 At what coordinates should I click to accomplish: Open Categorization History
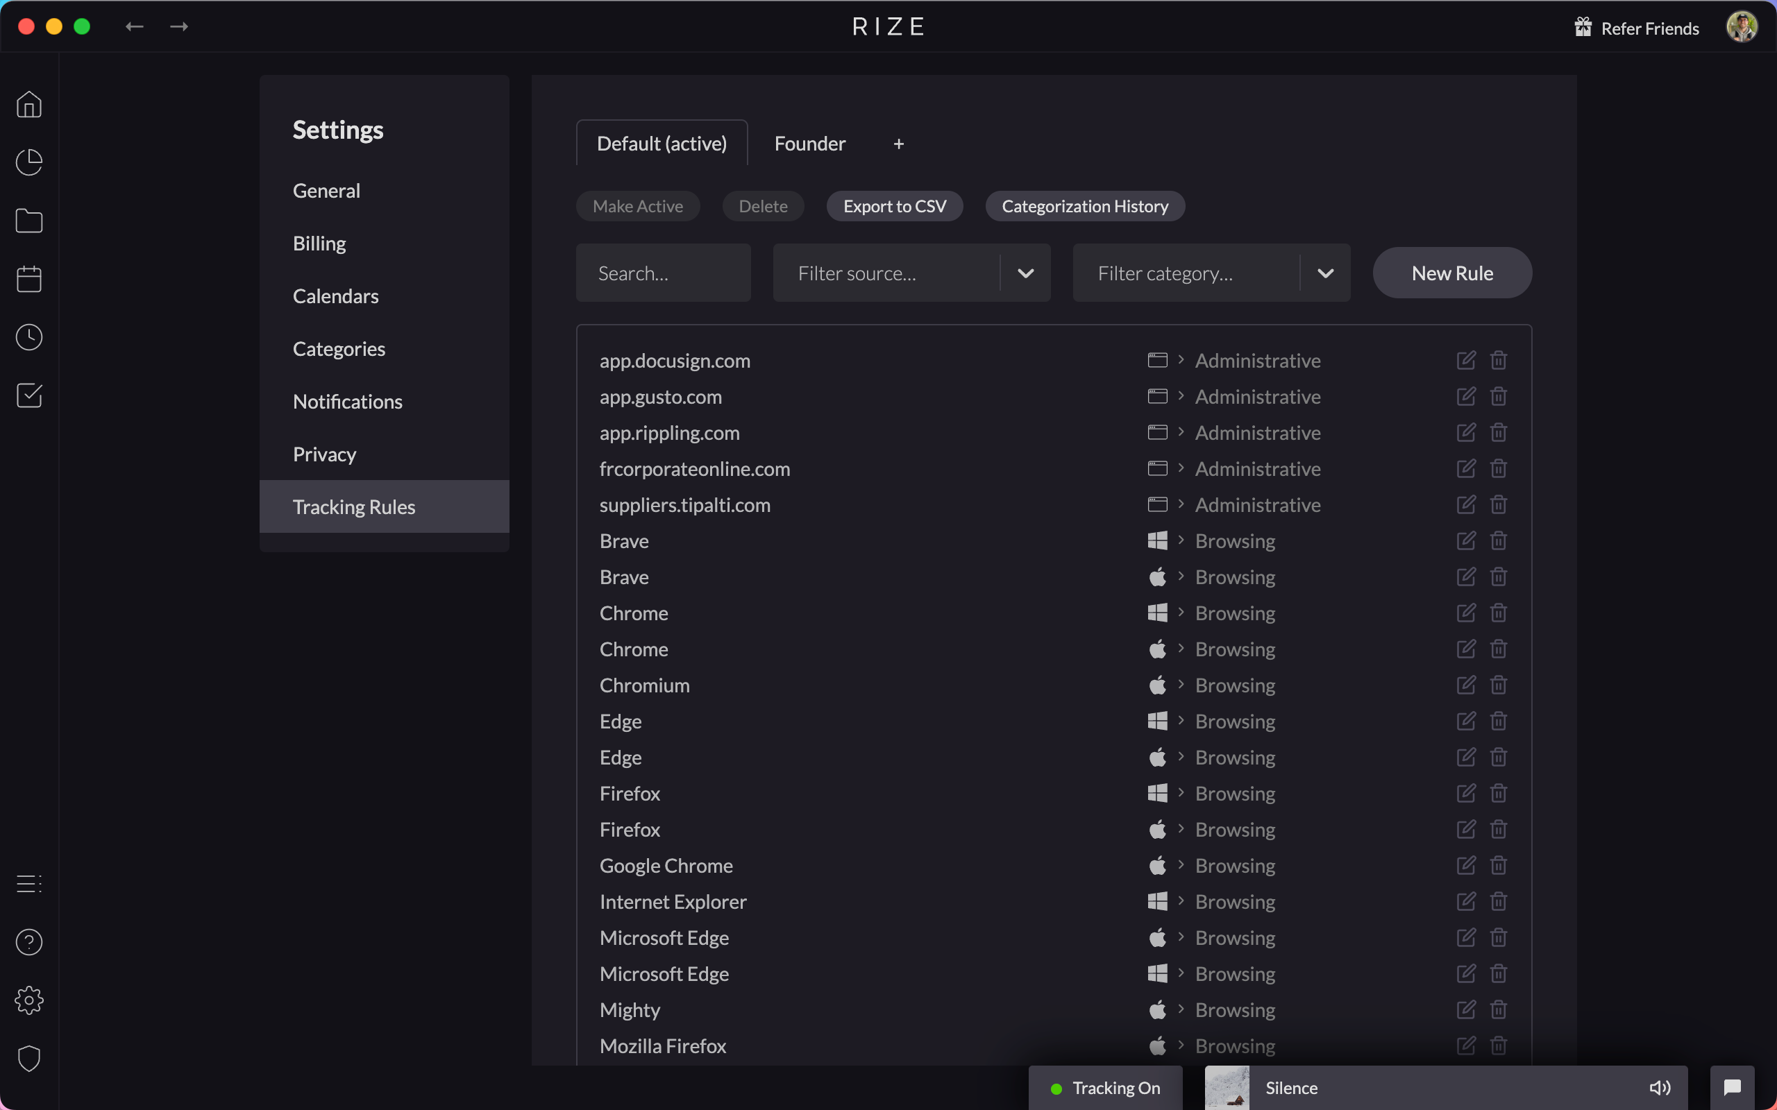[1084, 206]
